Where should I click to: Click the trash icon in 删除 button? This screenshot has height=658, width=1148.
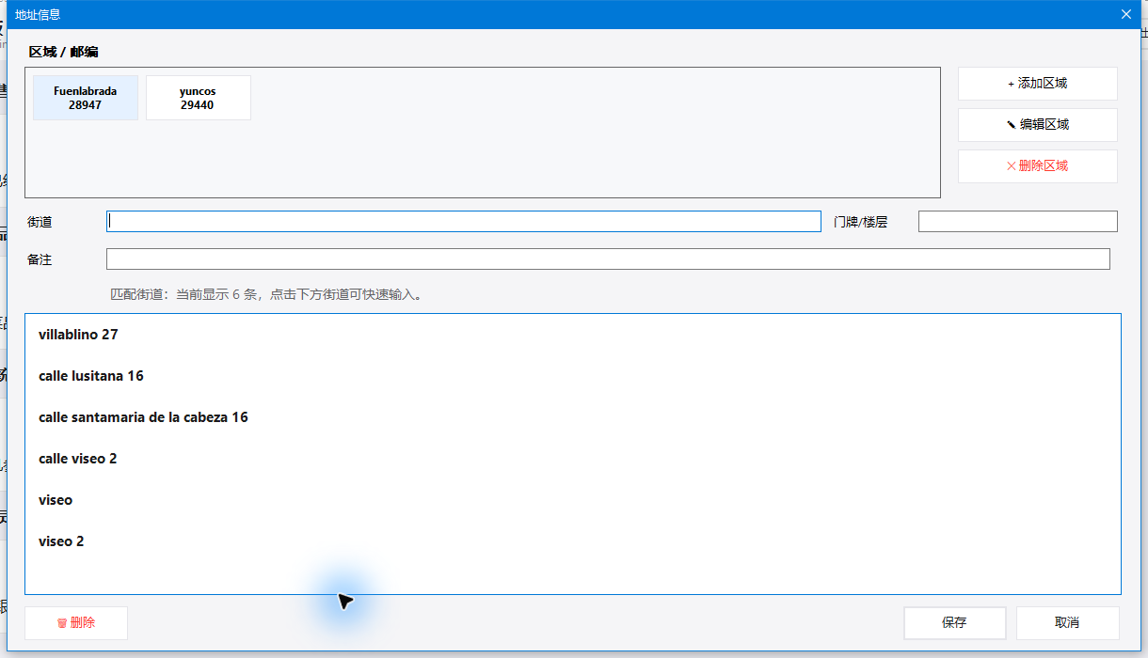point(62,623)
